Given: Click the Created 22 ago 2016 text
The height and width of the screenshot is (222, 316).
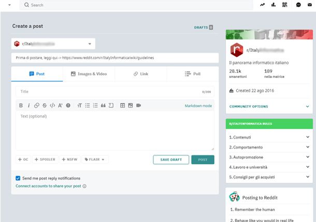Looking at the screenshot, I should (255, 91).
